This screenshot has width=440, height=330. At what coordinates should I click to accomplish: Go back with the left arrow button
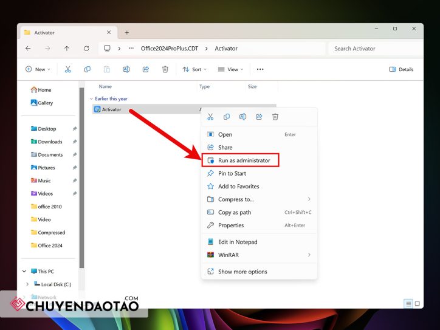point(28,48)
